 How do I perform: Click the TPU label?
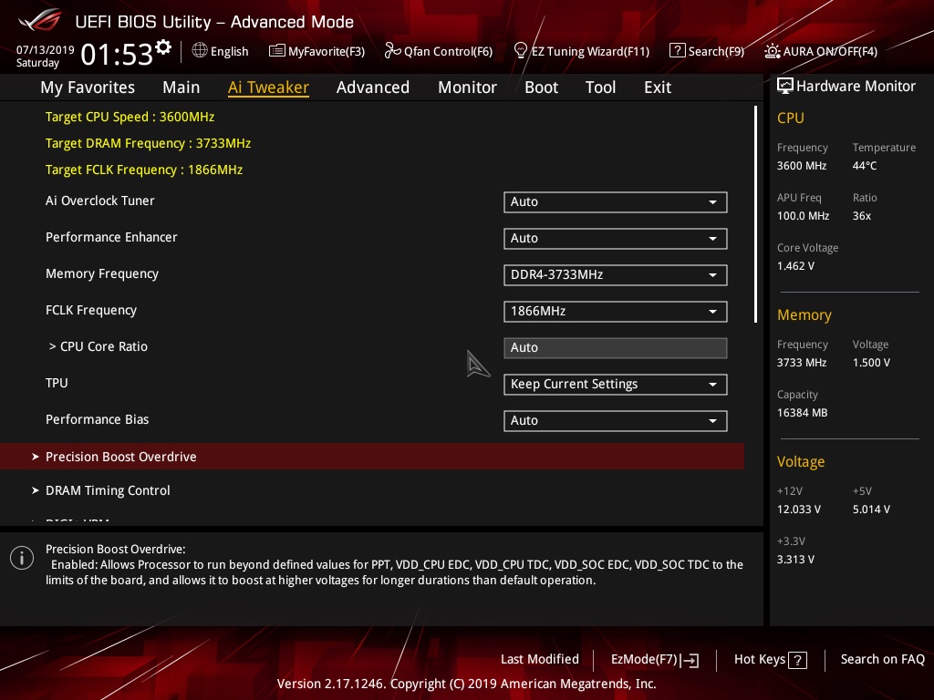pos(57,383)
